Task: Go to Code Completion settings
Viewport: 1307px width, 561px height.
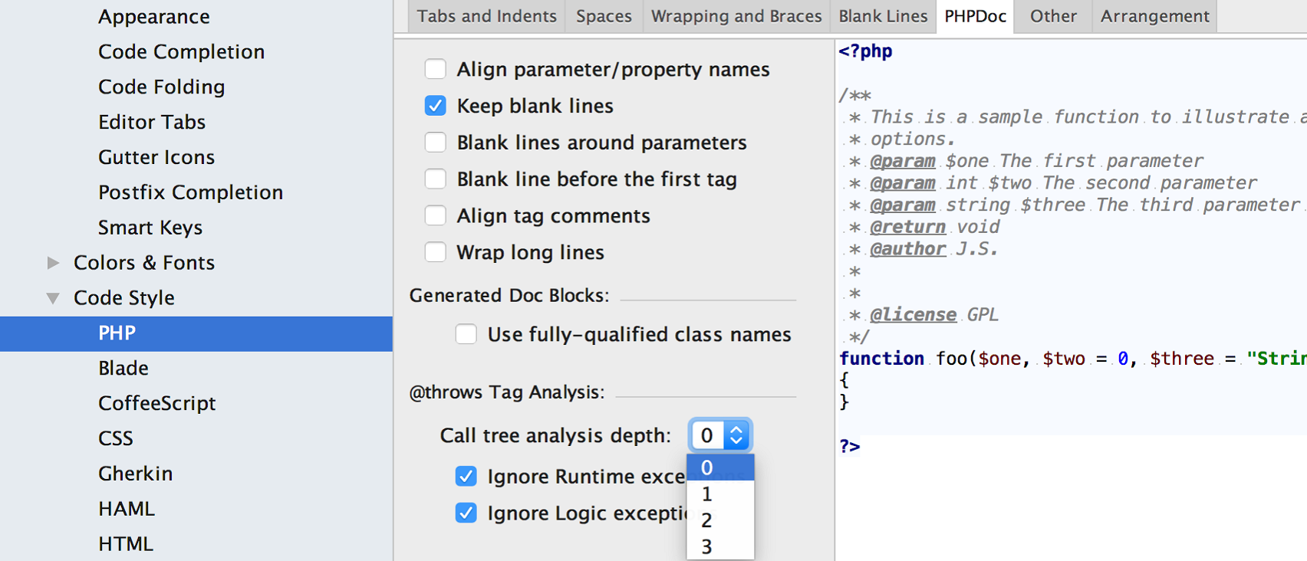Action: [x=181, y=51]
